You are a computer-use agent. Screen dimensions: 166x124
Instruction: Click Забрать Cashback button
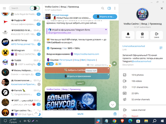tap(77, 70)
